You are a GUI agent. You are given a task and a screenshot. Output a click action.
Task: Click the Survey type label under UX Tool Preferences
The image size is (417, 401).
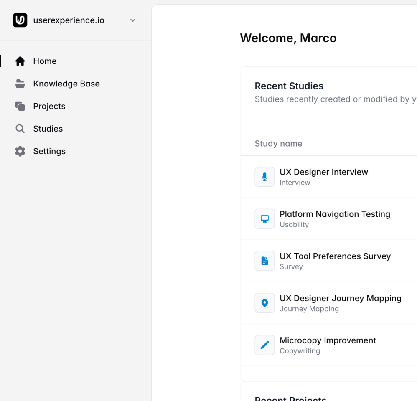[291, 267]
